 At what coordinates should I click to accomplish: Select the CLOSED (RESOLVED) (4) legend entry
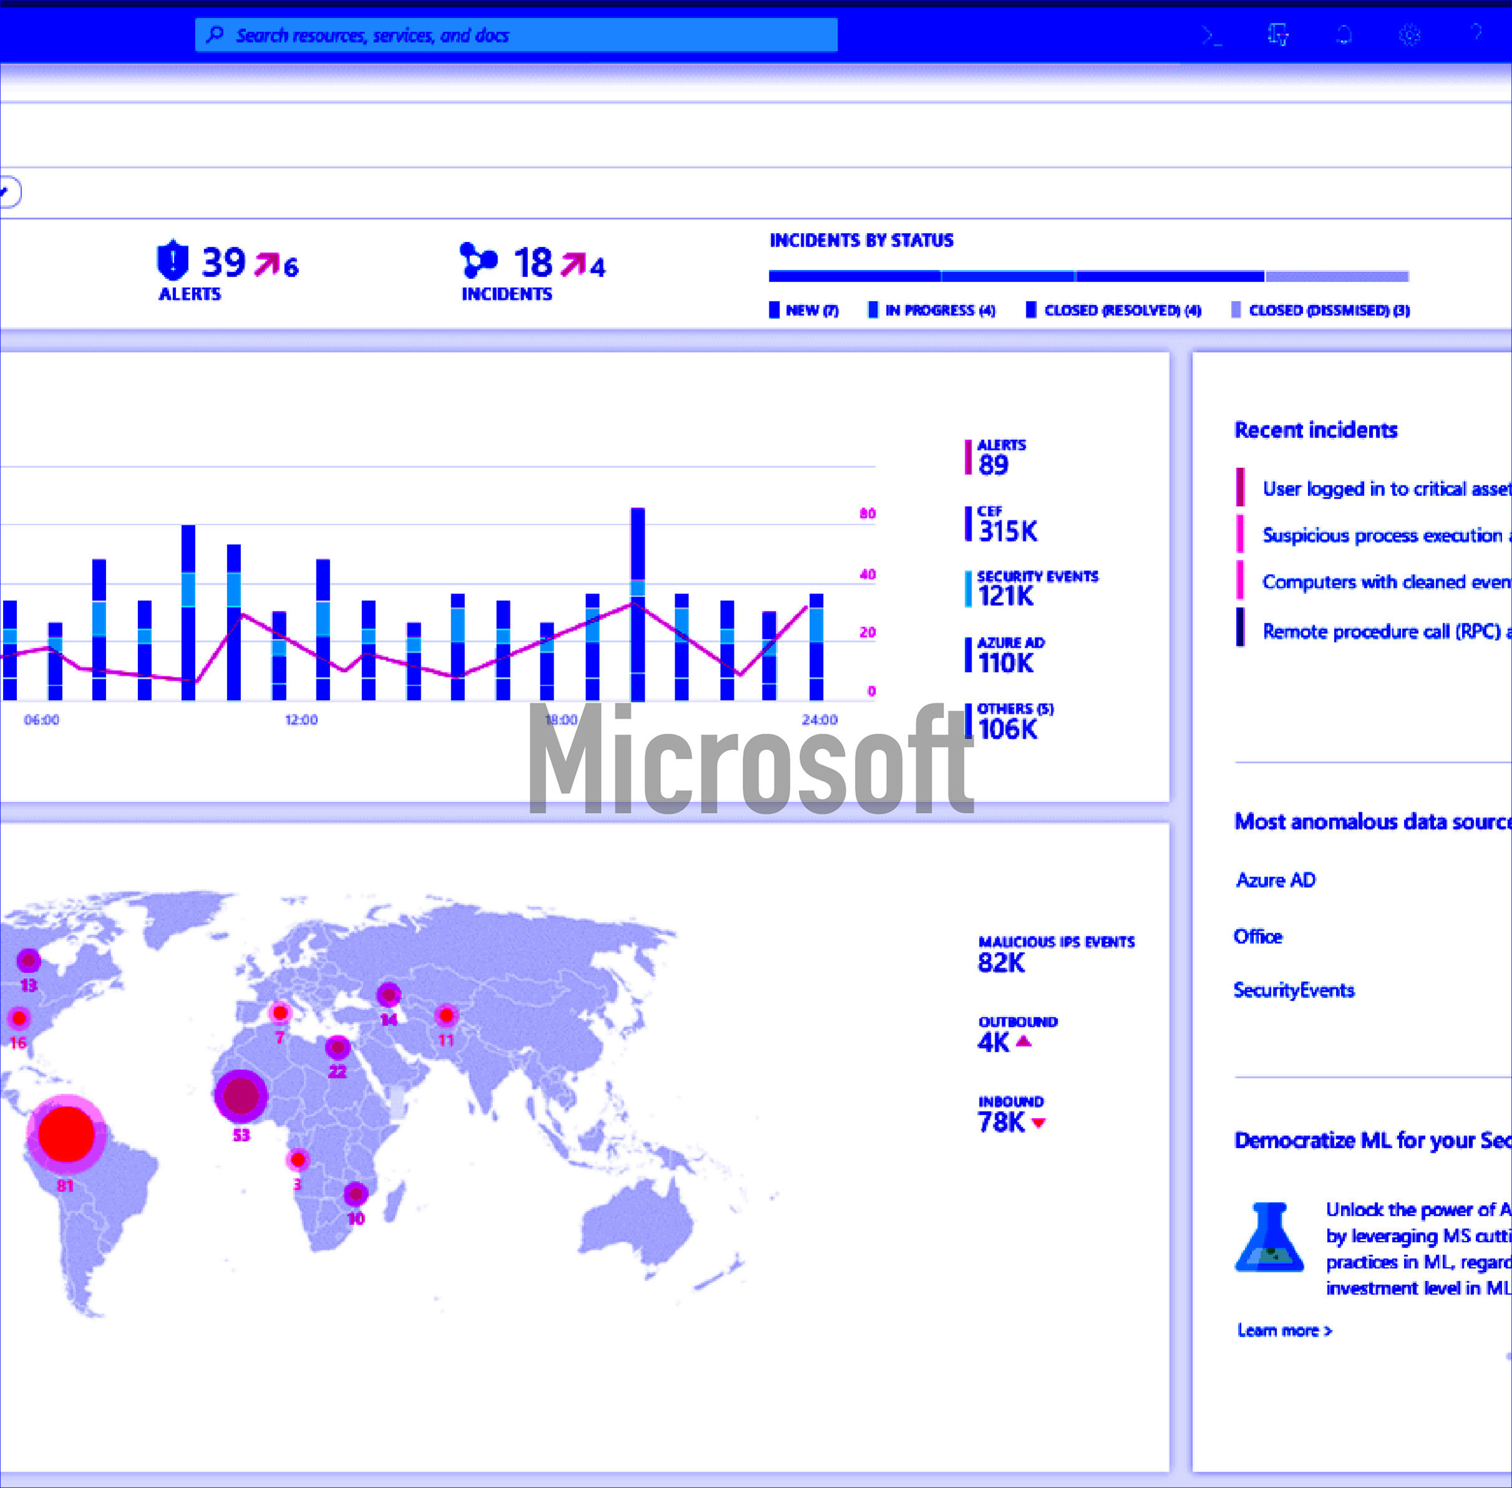[1113, 310]
